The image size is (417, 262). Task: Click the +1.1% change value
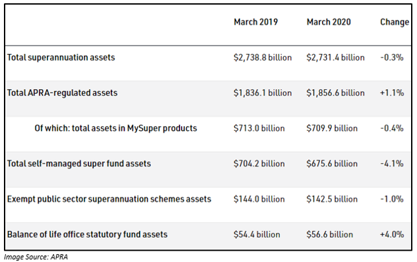(x=392, y=93)
